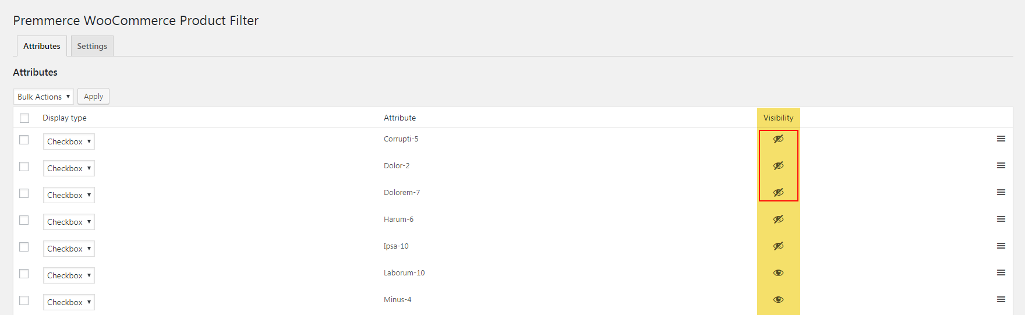
Task: Open display type dropdown for Dolorem-7
Action: tap(69, 195)
